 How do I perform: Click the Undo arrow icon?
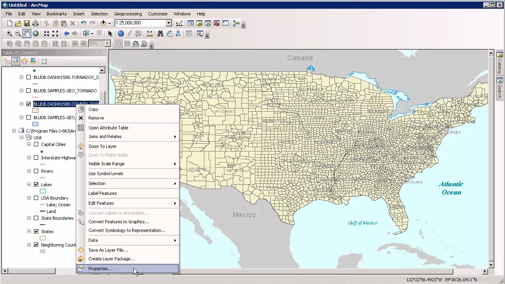84,23
